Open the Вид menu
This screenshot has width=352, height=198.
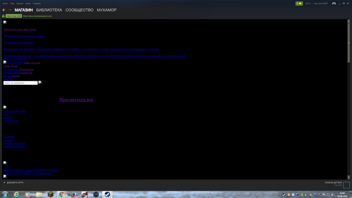12,4
